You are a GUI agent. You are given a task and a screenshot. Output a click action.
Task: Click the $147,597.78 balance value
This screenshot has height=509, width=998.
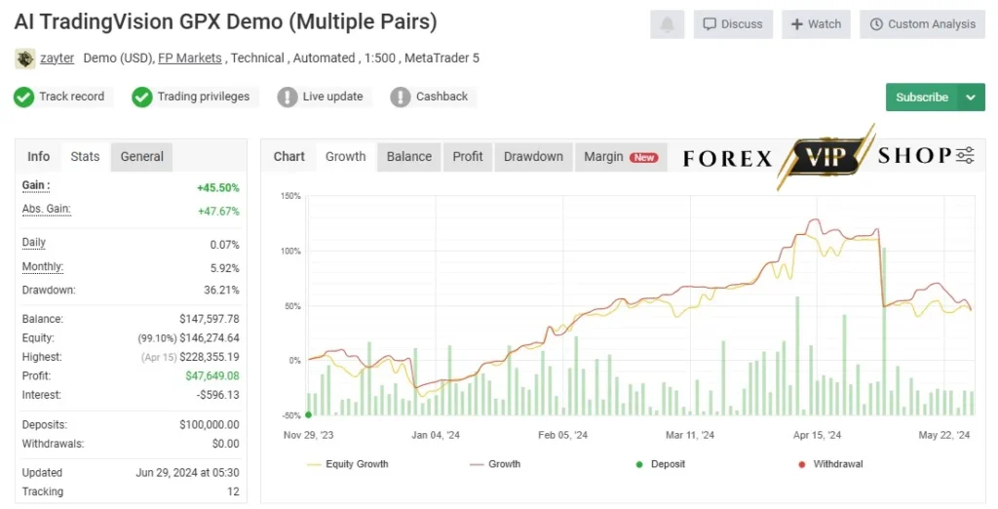click(210, 319)
